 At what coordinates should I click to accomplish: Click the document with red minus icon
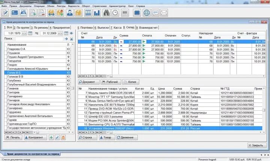(x=42, y=13)
